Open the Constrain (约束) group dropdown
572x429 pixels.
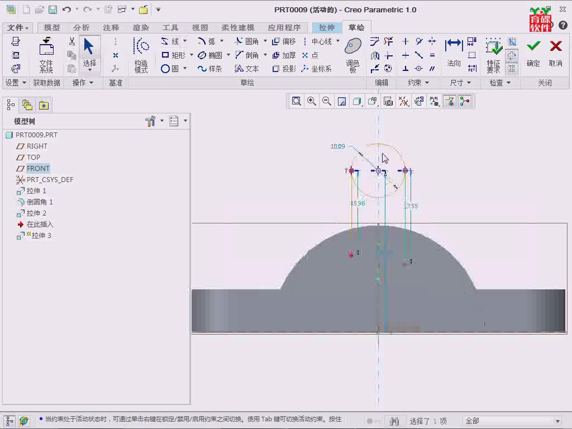(x=418, y=83)
